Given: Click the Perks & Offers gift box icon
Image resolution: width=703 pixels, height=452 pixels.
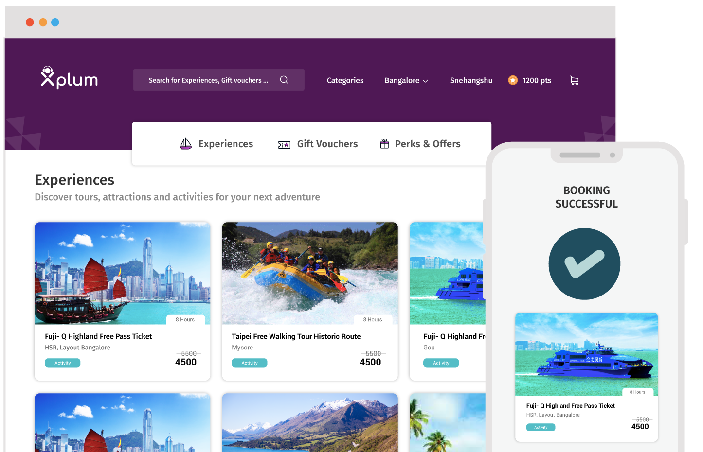Looking at the screenshot, I should click(x=384, y=144).
